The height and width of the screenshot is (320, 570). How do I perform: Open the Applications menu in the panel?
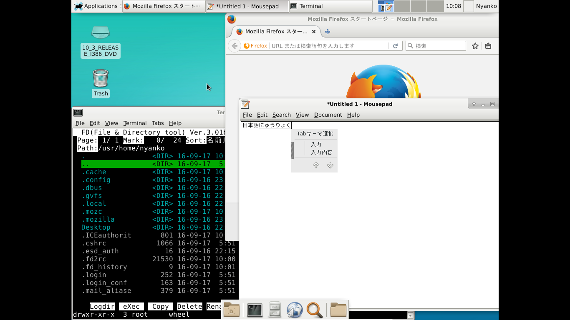point(96,6)
